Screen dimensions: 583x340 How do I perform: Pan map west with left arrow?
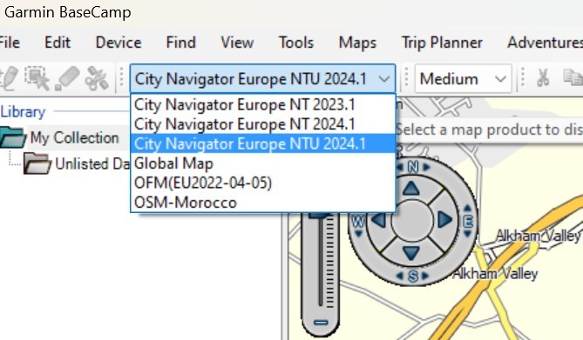[379, 221]
